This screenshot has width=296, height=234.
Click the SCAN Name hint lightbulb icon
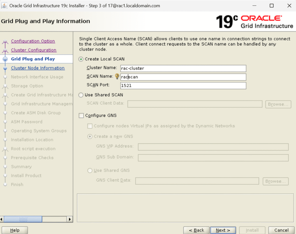click(x=117, y=76)
